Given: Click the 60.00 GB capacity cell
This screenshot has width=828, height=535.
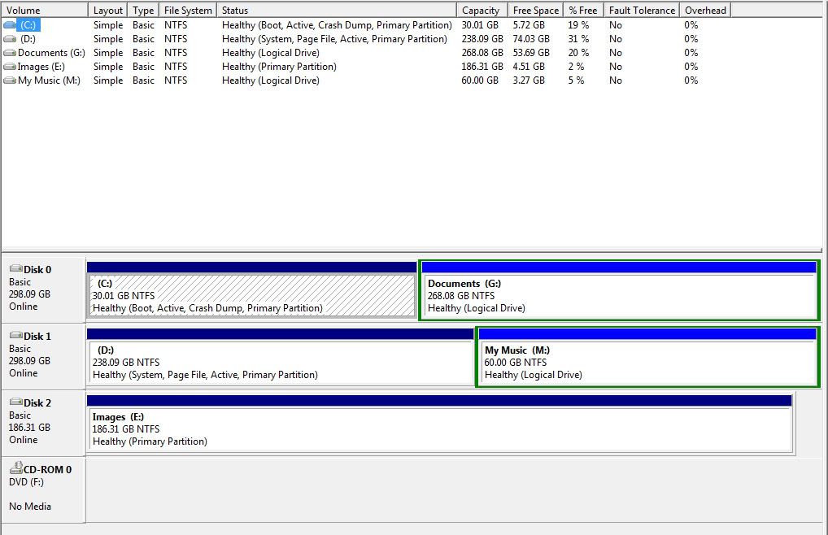Looking at the screenshot, I should point(480,80).
